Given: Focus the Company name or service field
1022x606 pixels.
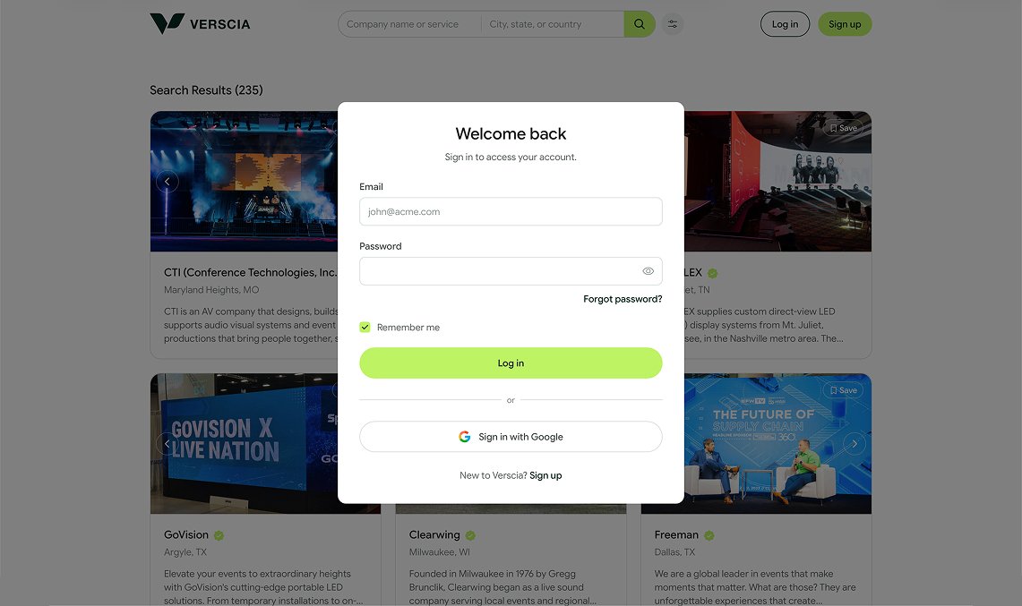Looking at the screenshot, I should click(410, 24).
